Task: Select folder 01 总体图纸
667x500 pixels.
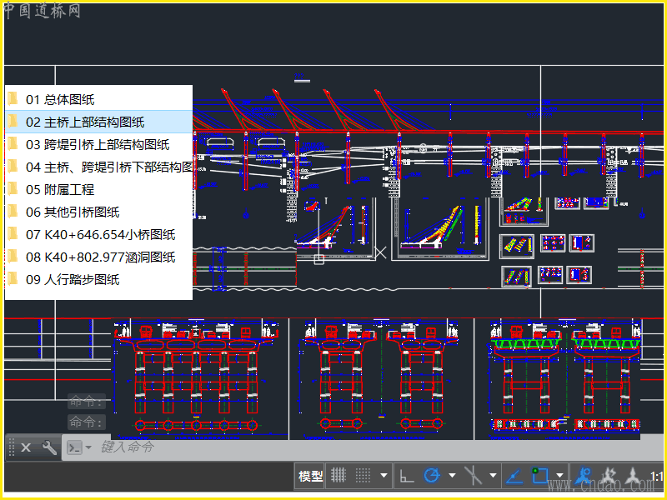Action: pyautogui.click(x=98, y=99)
